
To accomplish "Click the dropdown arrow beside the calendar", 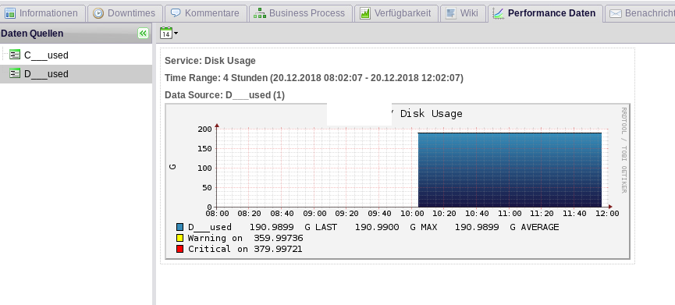I will [x=176, y=33].
